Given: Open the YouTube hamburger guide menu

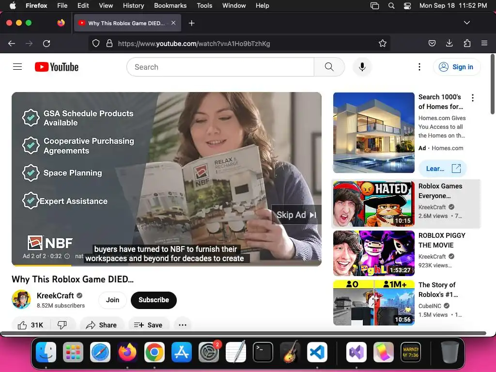Looking at the screenshot, I should (17, 67).
